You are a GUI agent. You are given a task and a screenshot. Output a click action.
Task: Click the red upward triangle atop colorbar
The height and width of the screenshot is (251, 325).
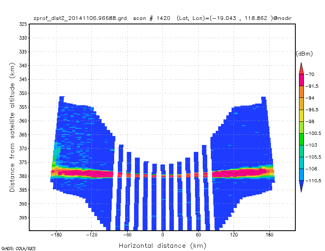click(301, 68)
